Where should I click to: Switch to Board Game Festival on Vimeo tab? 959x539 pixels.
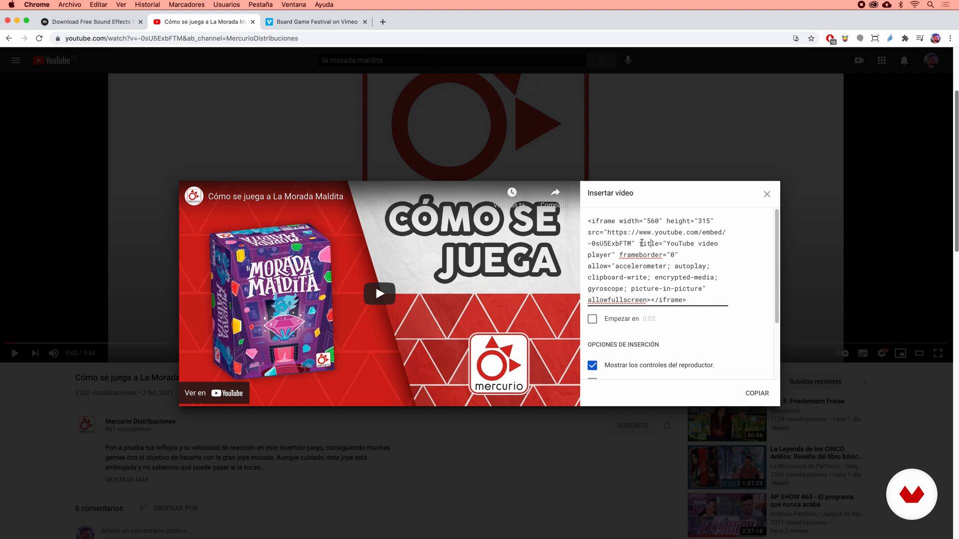(x=317, y=22)
